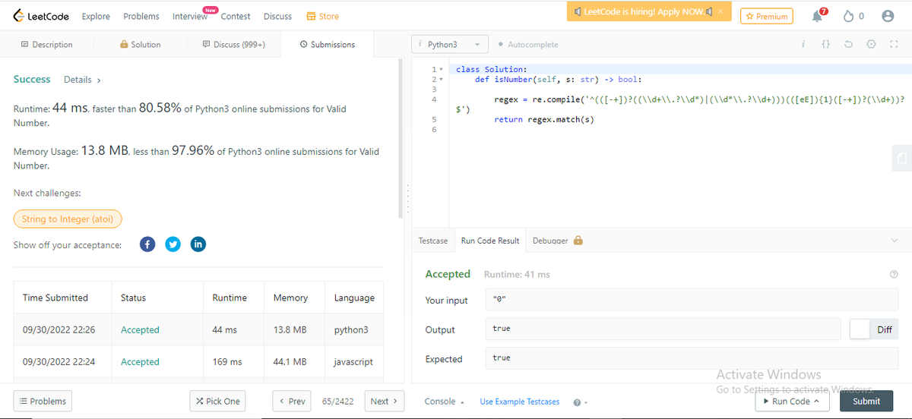Format code with curly braces icon
The height and width of the screenshot is (419, 912).
[826, 44]
